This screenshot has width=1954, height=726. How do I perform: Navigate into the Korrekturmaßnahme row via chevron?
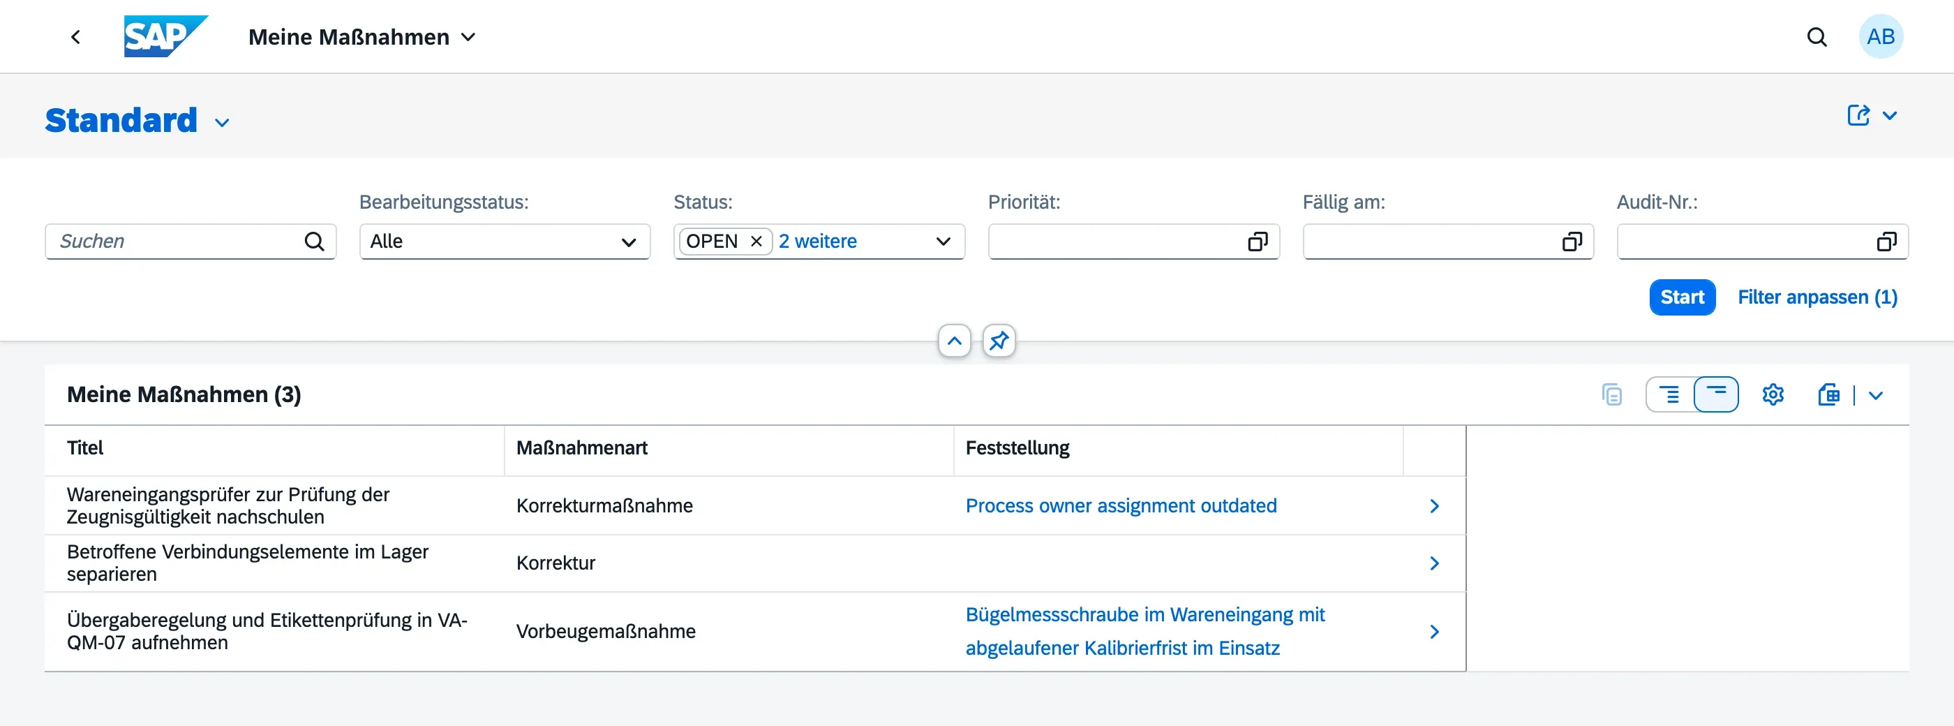(1433, 506)
